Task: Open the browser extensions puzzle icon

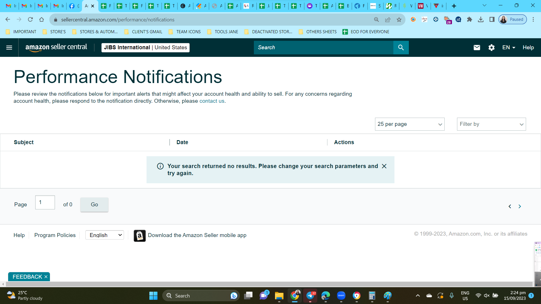Action: 469,19
